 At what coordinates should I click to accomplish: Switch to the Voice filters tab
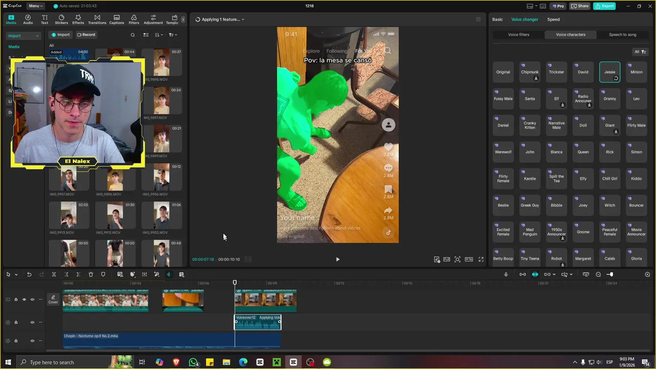pyautogui.click(x=519, y=35)
